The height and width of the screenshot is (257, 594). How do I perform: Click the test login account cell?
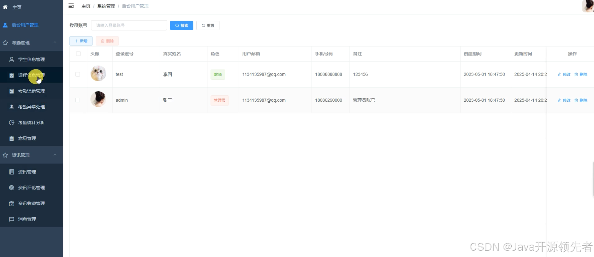(x=119, y=74)
